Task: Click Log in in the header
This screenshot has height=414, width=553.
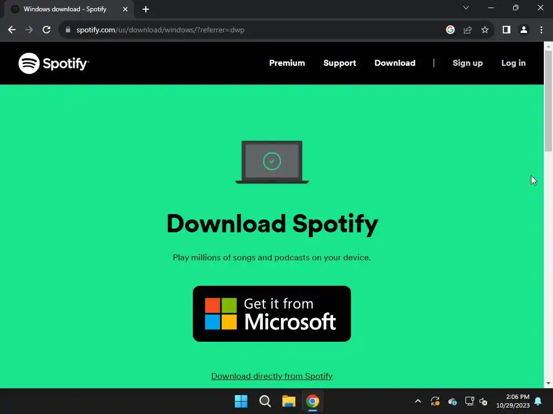Action: pos(514,63)
